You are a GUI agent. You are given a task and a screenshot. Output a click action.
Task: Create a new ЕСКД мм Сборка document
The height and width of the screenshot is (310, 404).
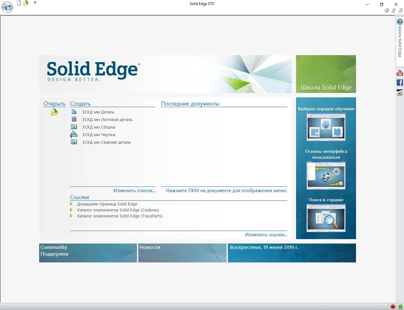(99, 127)
